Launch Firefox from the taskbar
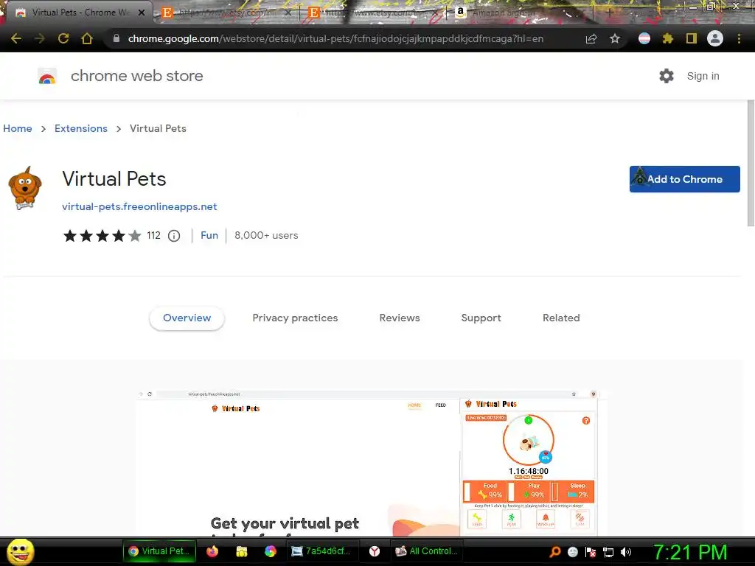The height and width of the screenshot is (566, 755). tap(212, 551)
